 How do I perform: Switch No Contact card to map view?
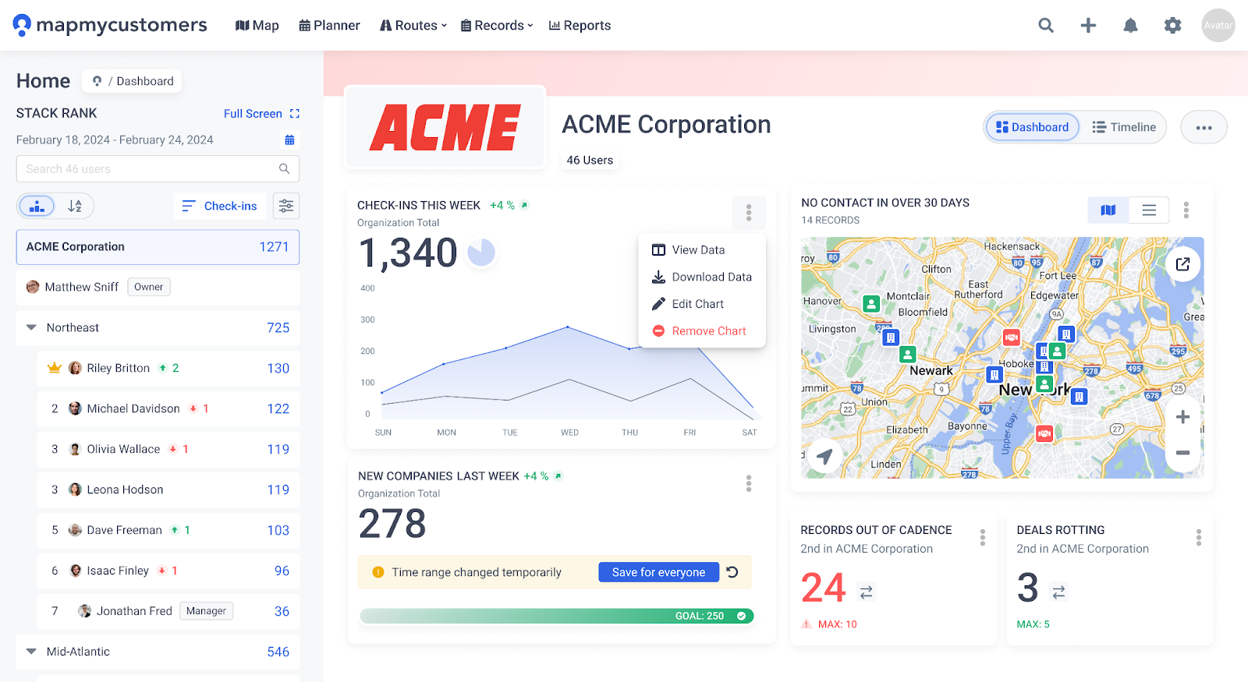tap(1108, 210)
